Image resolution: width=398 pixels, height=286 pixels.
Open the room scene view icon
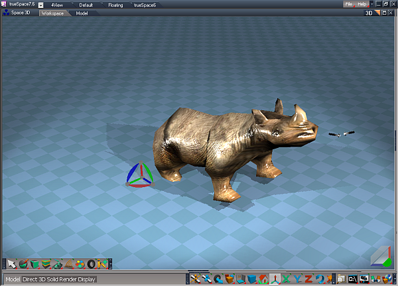coord(241,279)
